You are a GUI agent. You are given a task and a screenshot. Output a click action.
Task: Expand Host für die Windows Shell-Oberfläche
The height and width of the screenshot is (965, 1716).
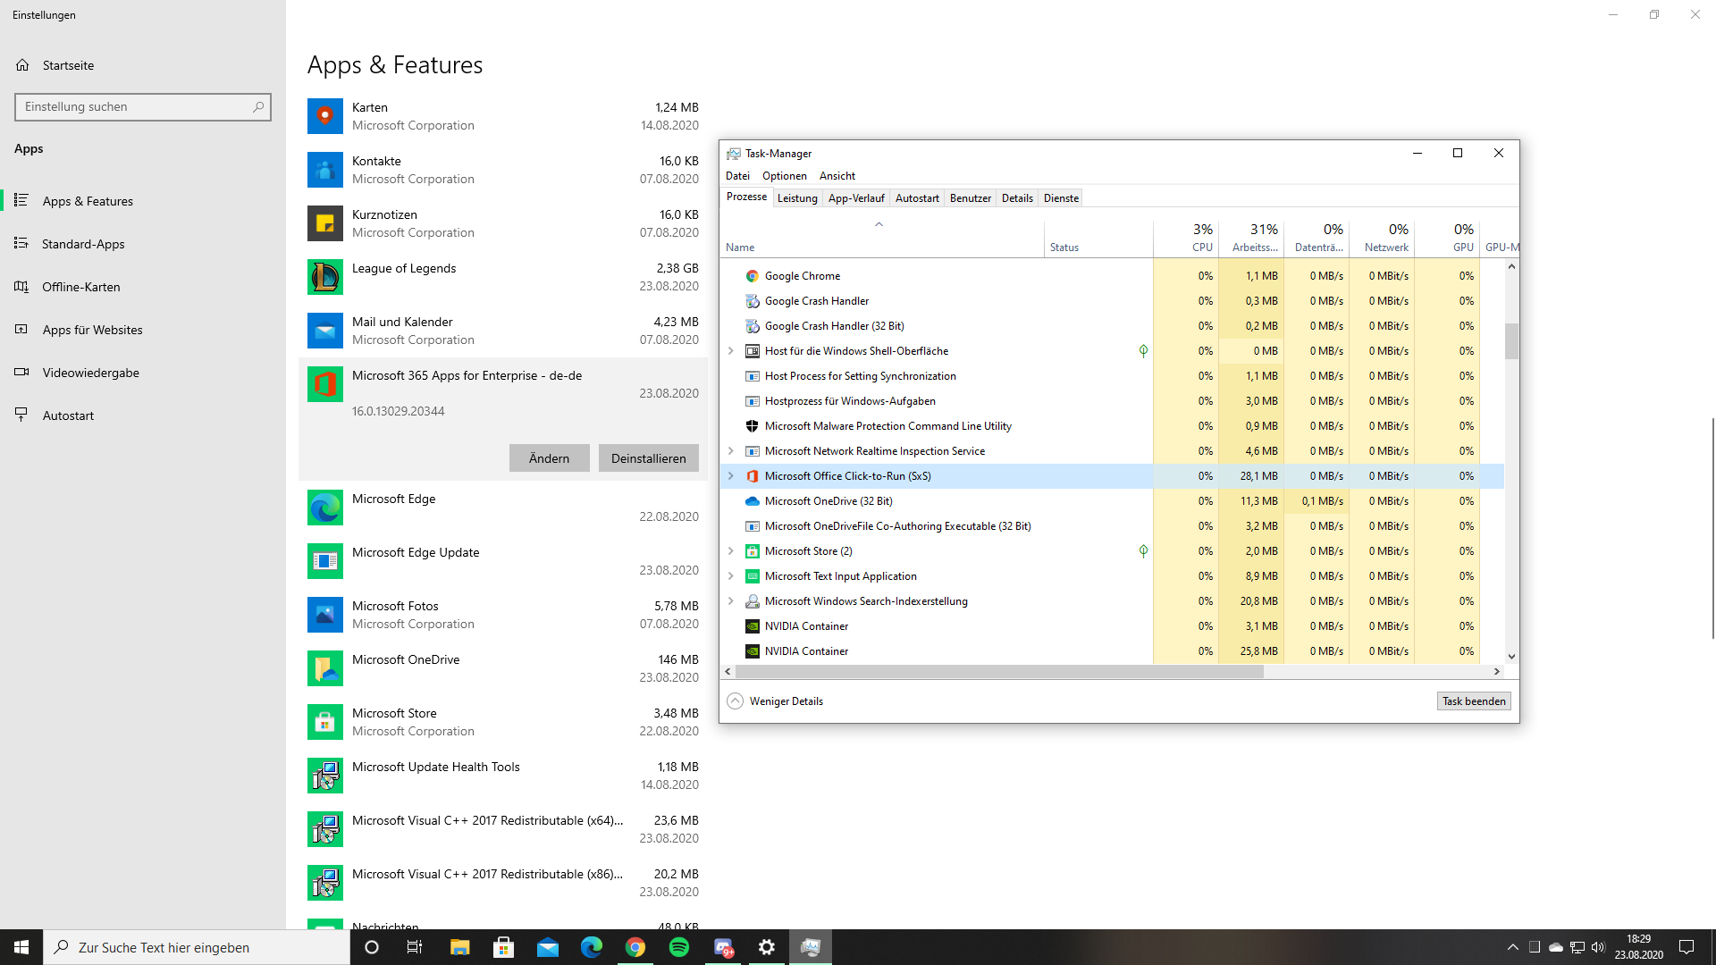point(731,351)
